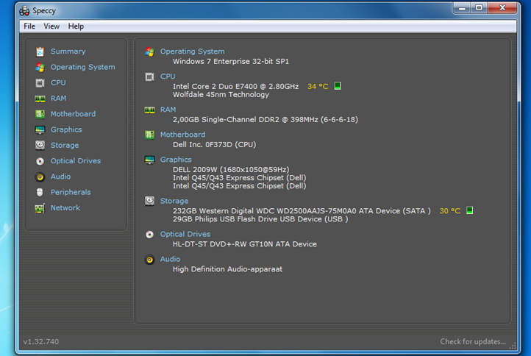This screenshot has width=531, height=356.
Task: Click 'Intel Core 2 Duo E7400 @ 2.80GHz' text
Action: tap(235, 86)
